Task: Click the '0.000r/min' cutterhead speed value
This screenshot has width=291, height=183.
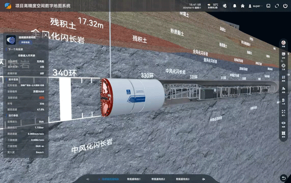Action: click(37, 140)
